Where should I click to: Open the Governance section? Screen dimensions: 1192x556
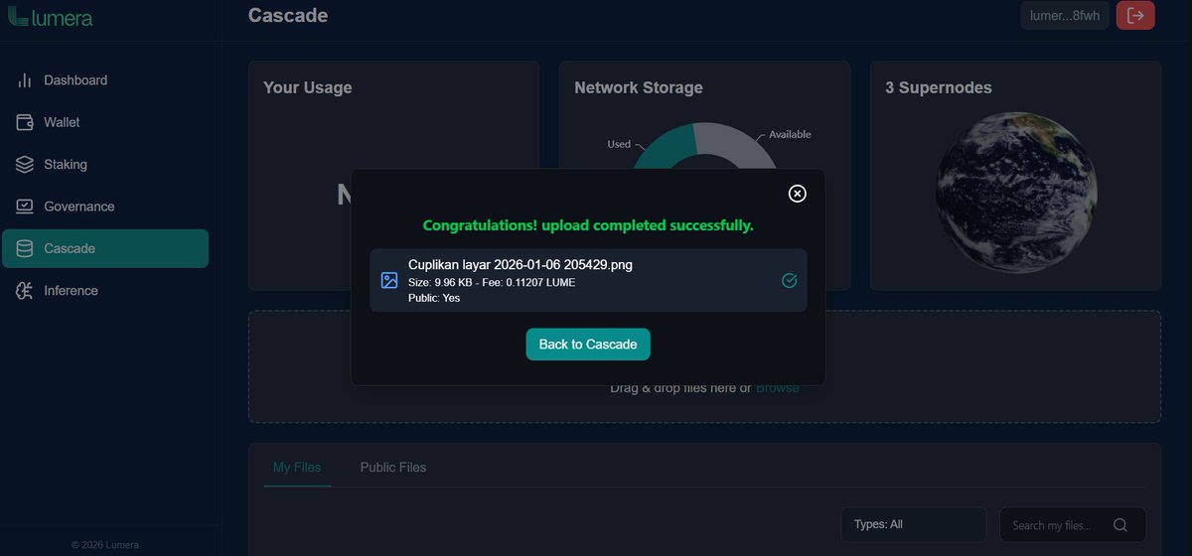coord(105,207)
